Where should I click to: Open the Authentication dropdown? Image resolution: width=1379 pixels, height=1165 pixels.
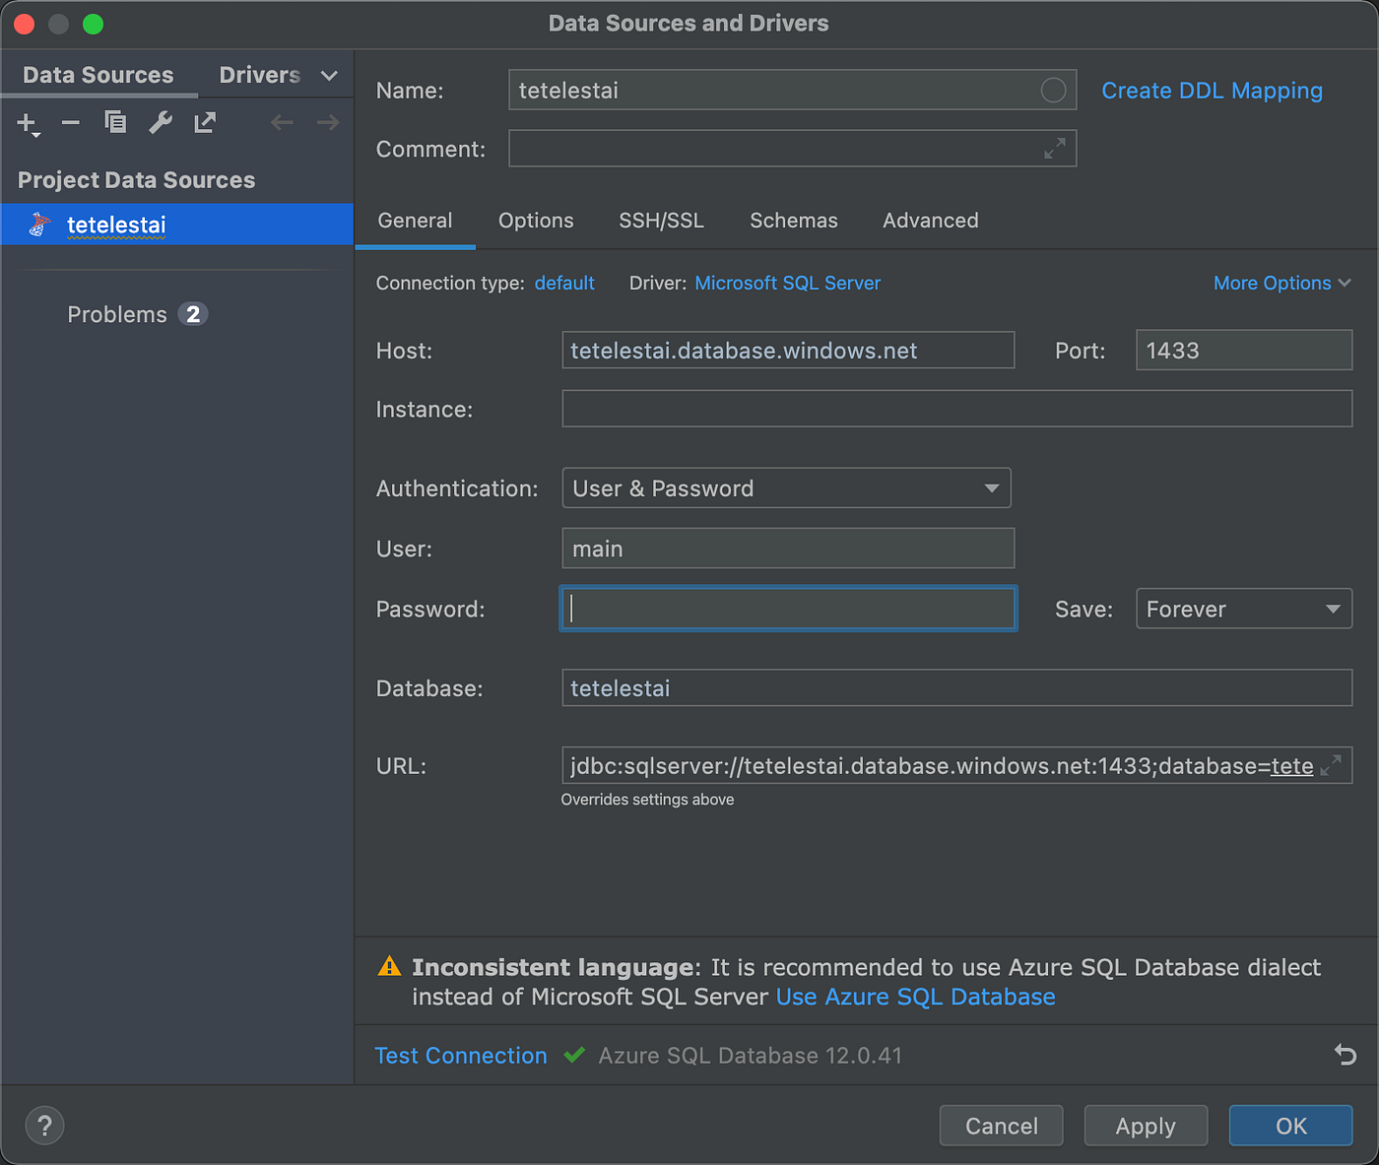click(992, 487)
